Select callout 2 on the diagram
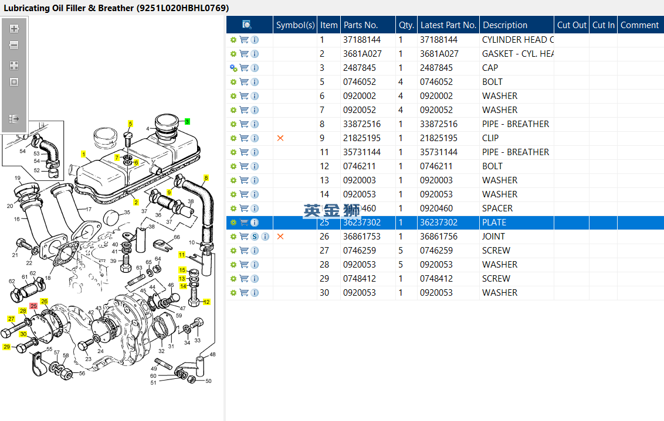 (136, 203)
